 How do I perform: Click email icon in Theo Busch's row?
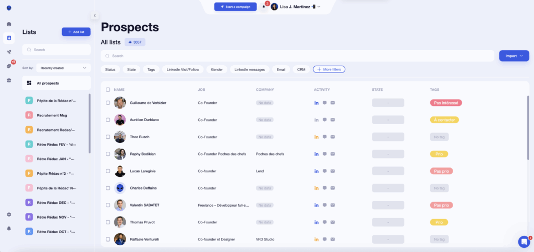tap(333, 137)
